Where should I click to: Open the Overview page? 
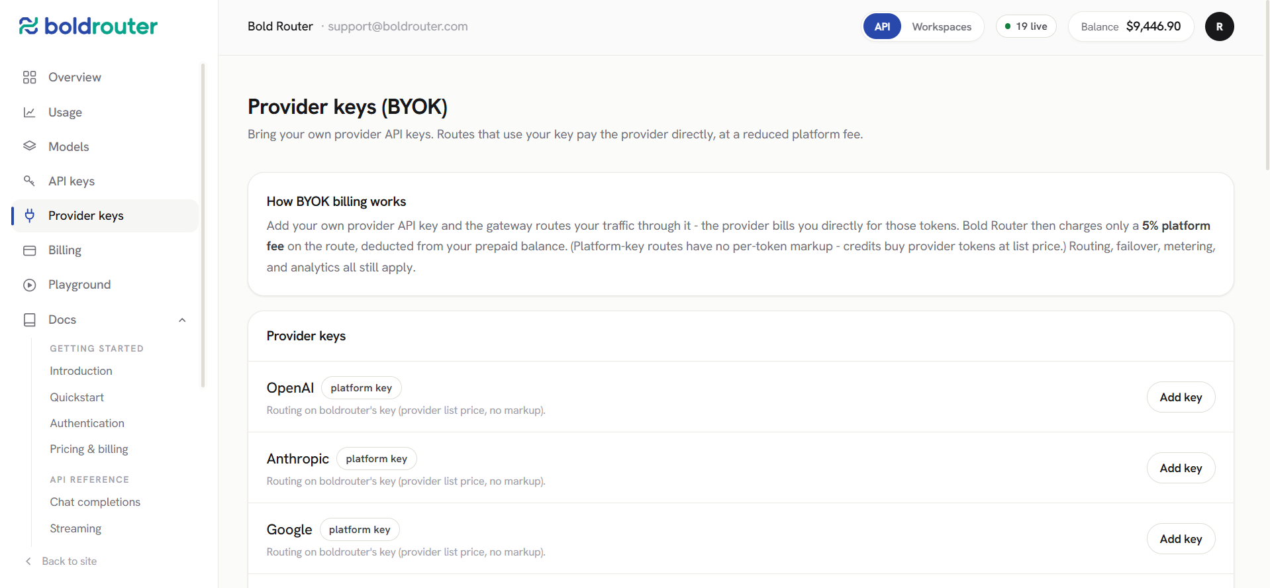pos(105,77)
